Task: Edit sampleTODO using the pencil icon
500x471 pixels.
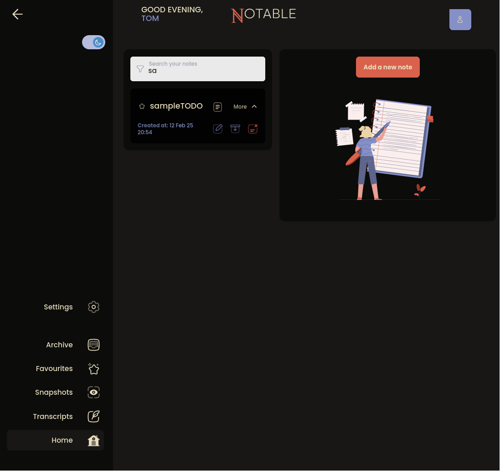Action: (x=218, y=129)
